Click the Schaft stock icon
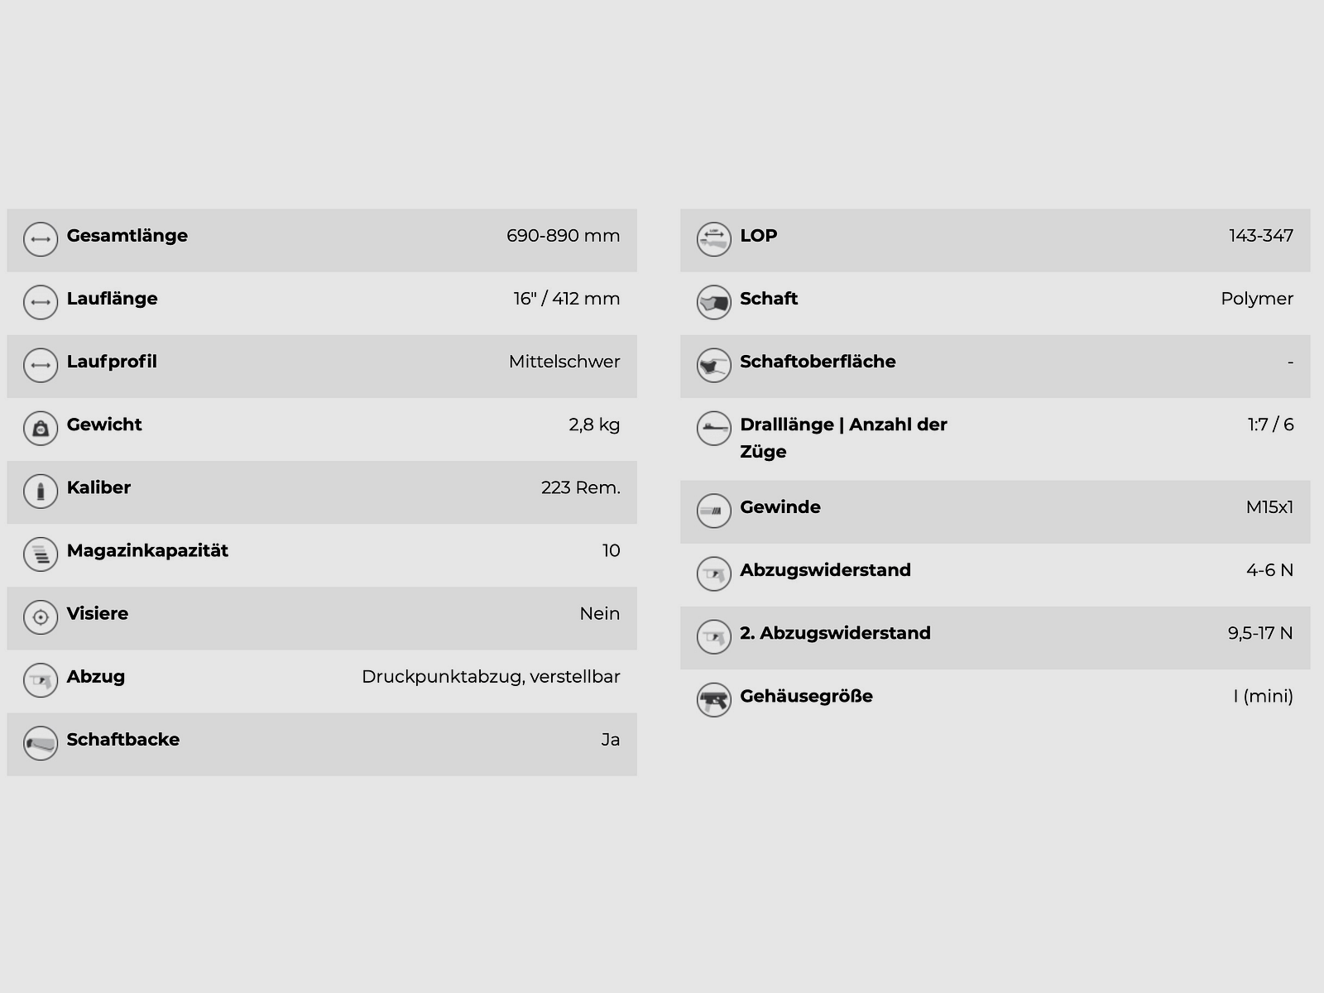Viewport: 1324px width, 993px height. coord(713,303)
